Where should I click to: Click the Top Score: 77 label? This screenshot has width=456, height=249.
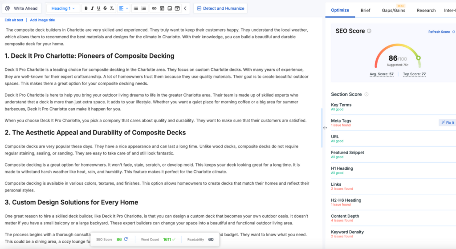coord(414,74)
